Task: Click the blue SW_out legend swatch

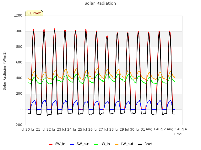Action: coord(72,144)
